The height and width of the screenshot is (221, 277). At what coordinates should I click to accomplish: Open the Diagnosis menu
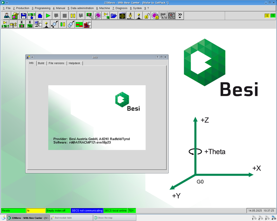[x=120, y=8]
